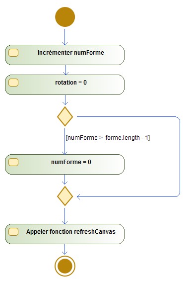Select the initial node filled circle
190x283 pixels.
coord(65,17)
